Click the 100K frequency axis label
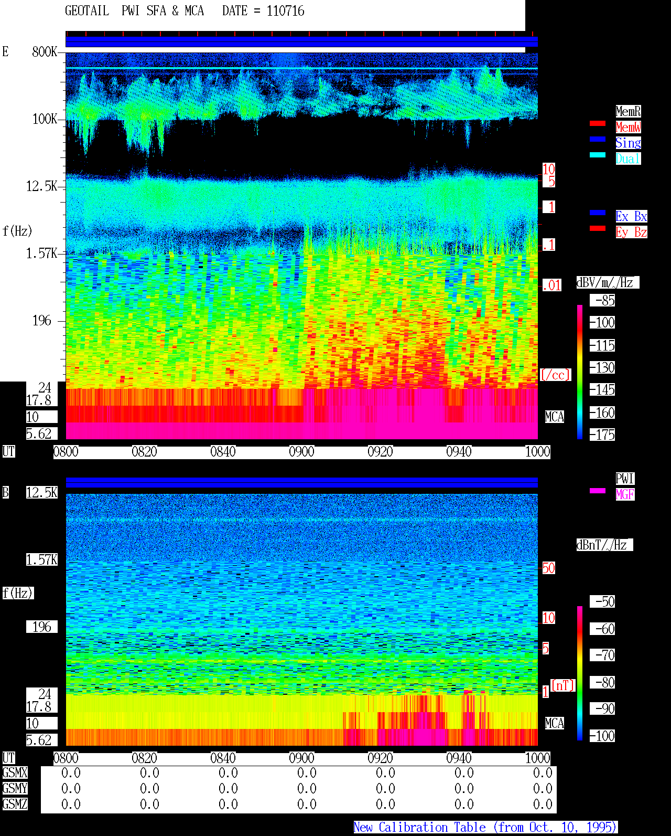This screenshot has height=836, width=671. [x=45, y=119]
